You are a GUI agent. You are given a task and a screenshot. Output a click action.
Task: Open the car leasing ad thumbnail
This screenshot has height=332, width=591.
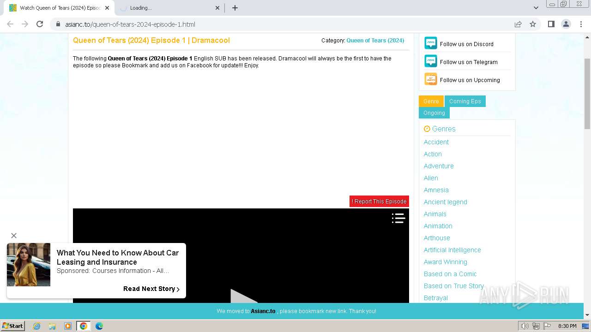(x=29, y=265)
